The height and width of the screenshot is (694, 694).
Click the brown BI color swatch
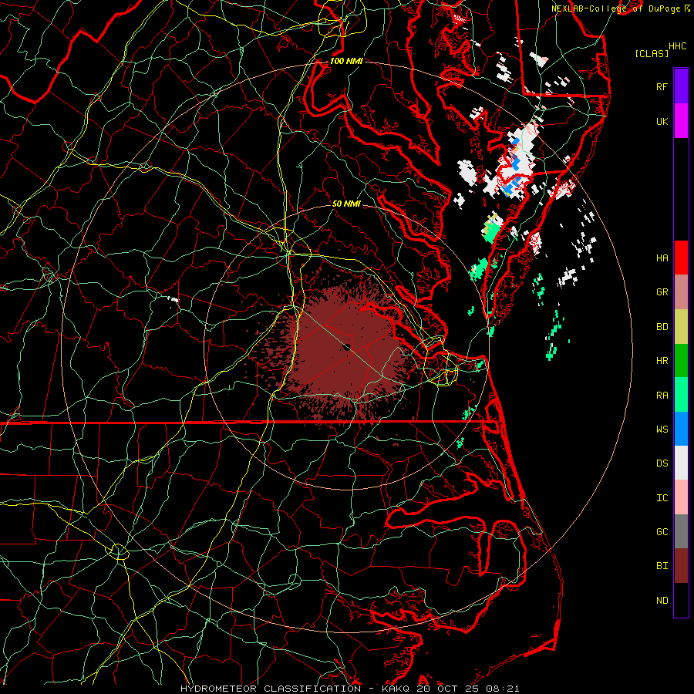coord(681,566)
